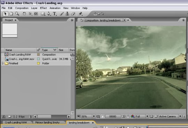This screenshot has width=188, height=128.
Task: Select the Clone Stamp tool
Action: point(67,14)
